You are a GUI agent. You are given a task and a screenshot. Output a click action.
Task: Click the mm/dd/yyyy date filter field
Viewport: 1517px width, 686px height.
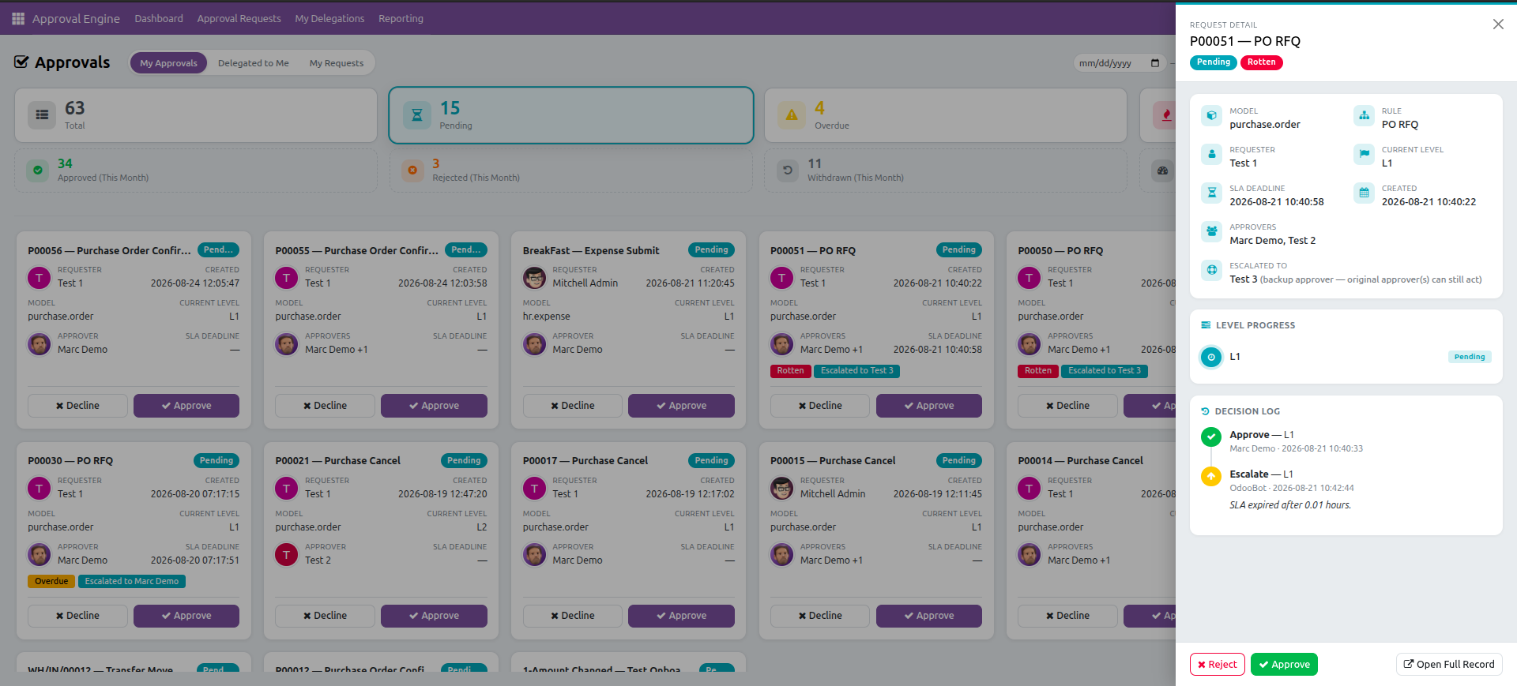coord(1120,63)
